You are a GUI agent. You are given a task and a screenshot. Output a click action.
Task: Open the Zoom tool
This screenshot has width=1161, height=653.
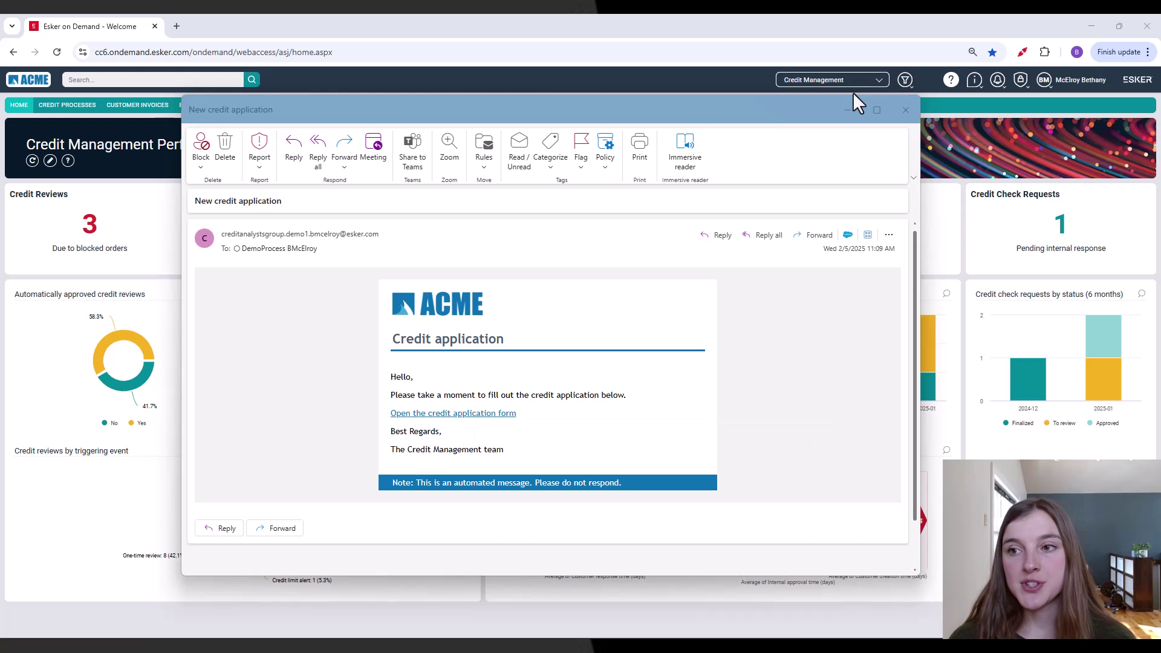click(449, 148)
